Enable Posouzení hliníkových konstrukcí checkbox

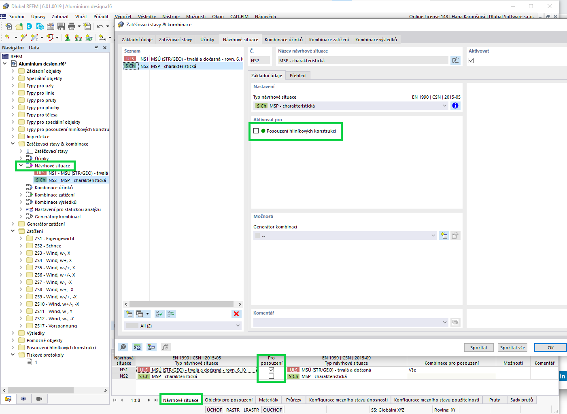pos(256,131)
